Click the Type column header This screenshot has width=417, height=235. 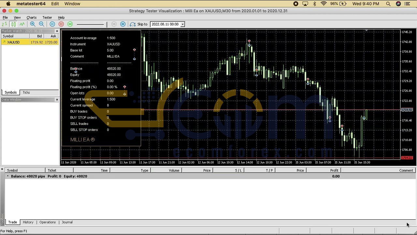pos(130,170)
